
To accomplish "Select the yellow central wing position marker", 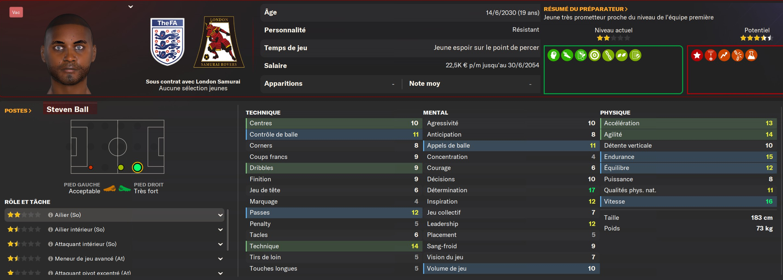I will point(121,167).
